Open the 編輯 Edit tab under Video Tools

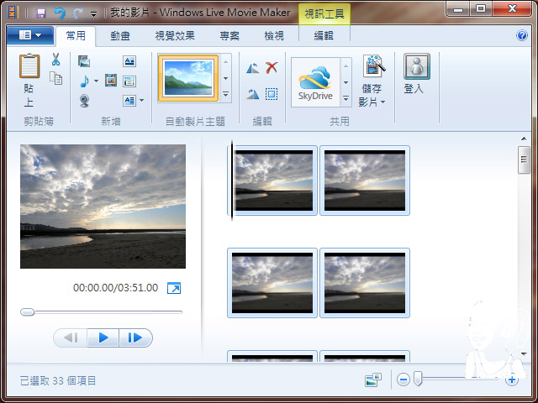324,35
